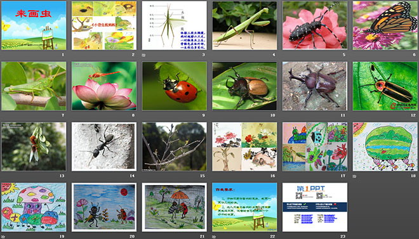Select slide 19 with the mushroom house drawing
Image resolution: width=419 pixels, height=239 pixels.
coord(34,207)
